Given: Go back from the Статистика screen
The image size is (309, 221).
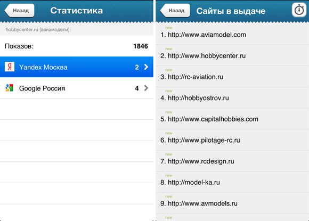Looking at the screenshot, I should pos(19,11).
